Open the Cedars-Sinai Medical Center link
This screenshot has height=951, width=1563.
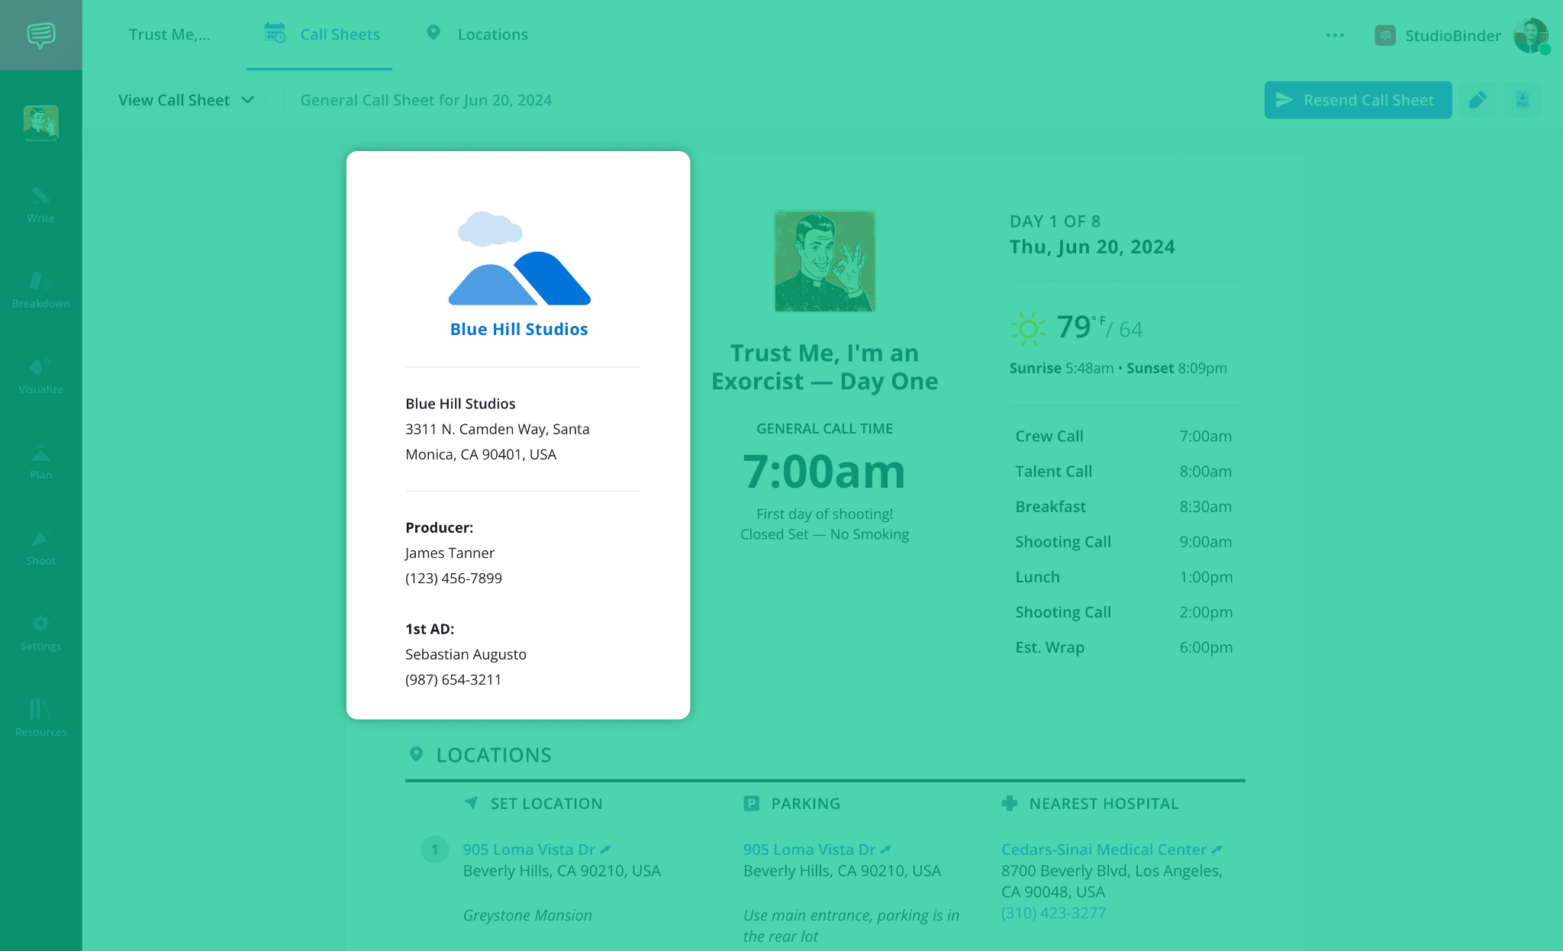tap(1104, 849)
